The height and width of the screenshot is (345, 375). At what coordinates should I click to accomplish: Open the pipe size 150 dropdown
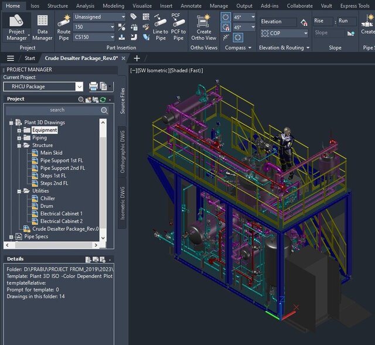point(94,27)
